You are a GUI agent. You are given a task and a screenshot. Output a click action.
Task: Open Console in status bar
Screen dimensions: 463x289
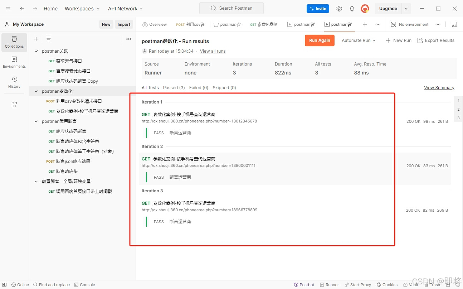pyautogui.click(x=85, y=285)
